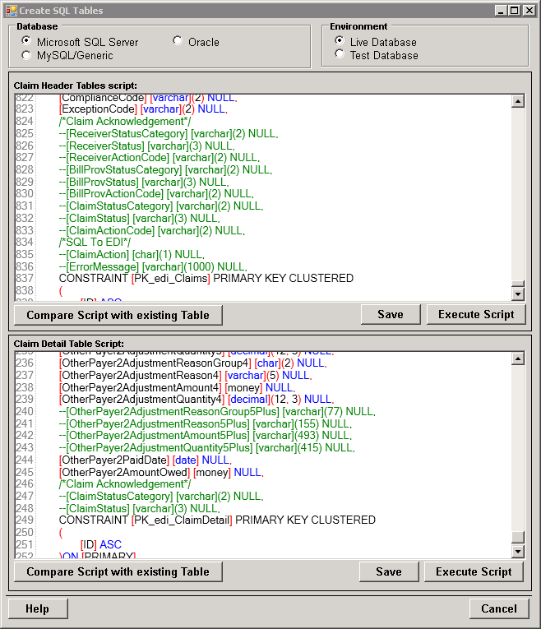The width and height of the screenshot is (541, 629).
Task: Select the MySQL/Generic database option
Action: coord(26,55)
